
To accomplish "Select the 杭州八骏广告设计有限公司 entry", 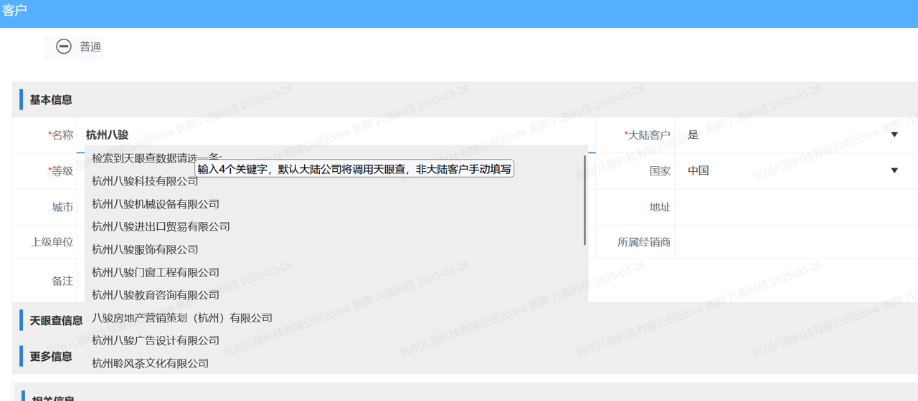I will [156, 340].
